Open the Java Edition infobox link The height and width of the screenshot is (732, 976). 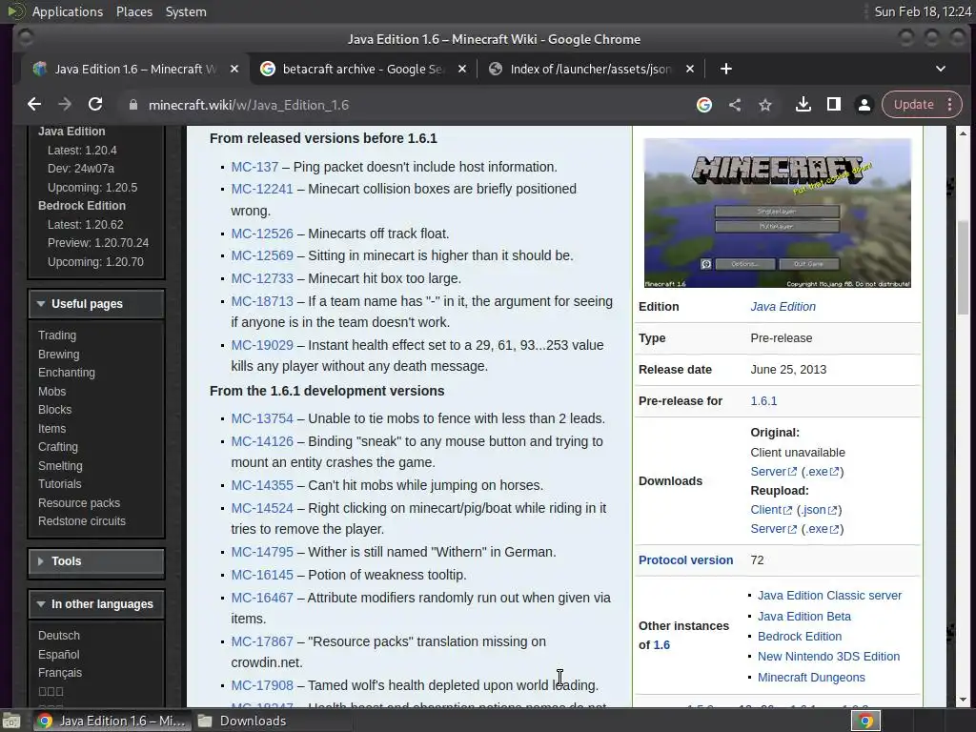tap(783, 306)
